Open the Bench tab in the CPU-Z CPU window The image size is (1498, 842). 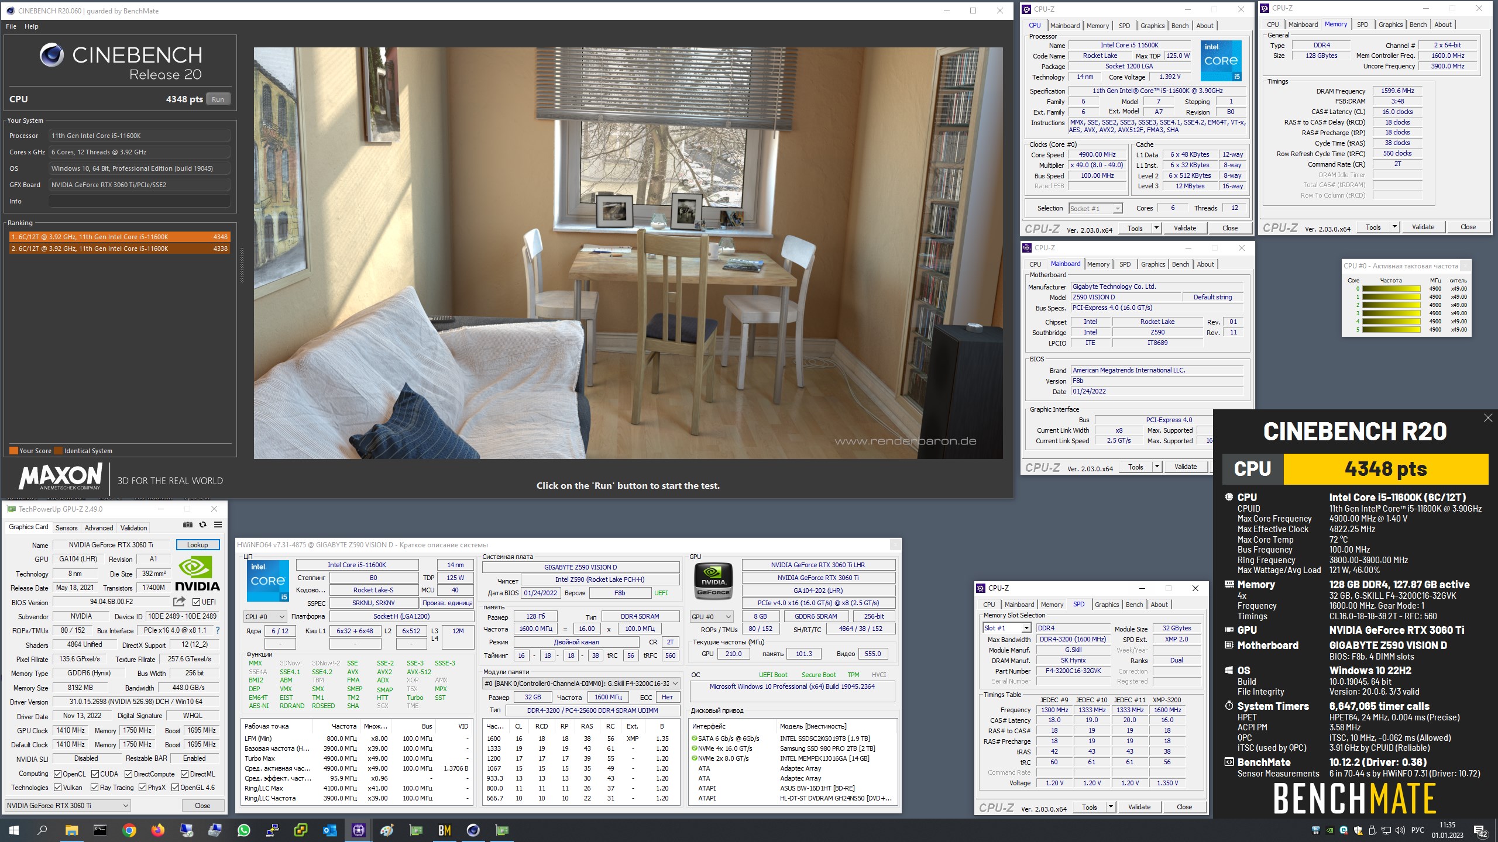click(x=1180, y=26)
